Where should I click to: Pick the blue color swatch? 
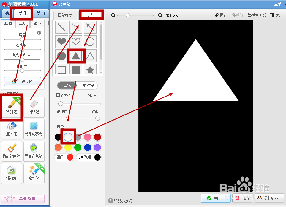click(88, 147)
